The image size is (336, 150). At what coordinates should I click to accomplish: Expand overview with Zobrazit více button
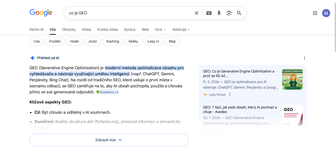109,140
